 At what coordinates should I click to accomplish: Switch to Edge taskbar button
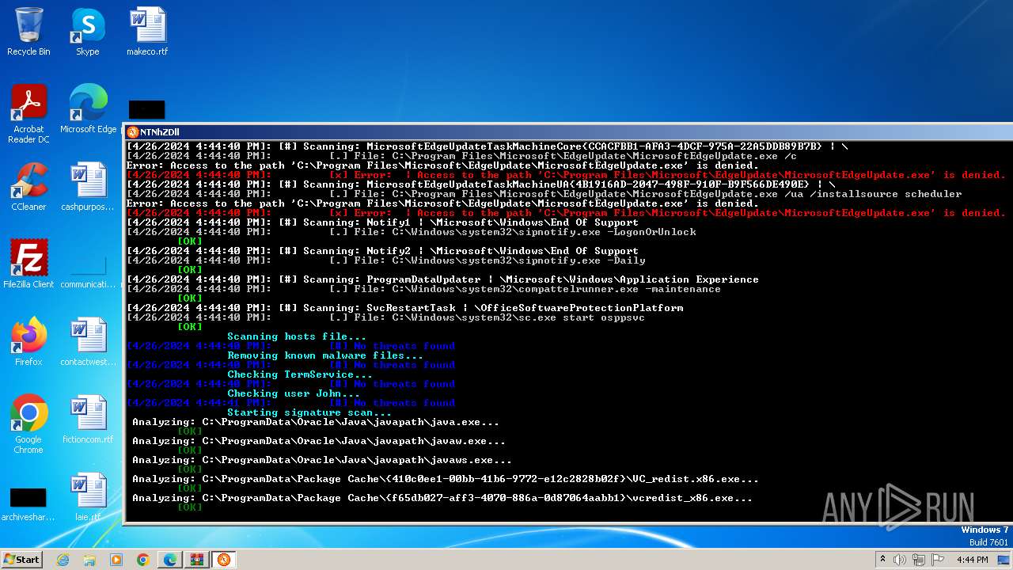[x=170, y=560]
